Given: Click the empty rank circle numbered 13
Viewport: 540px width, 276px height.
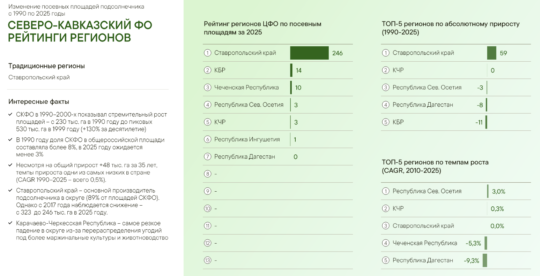Looking at the screenshot, I should pos(208,260).
